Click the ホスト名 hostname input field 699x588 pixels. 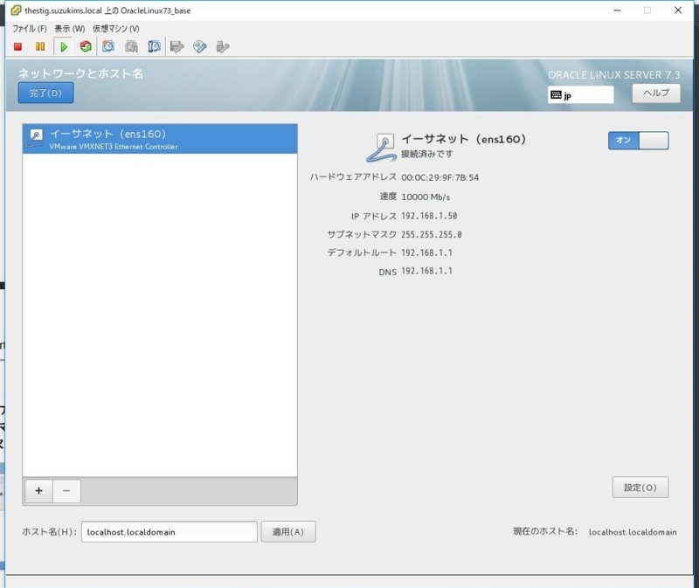(x=170, y=532)
